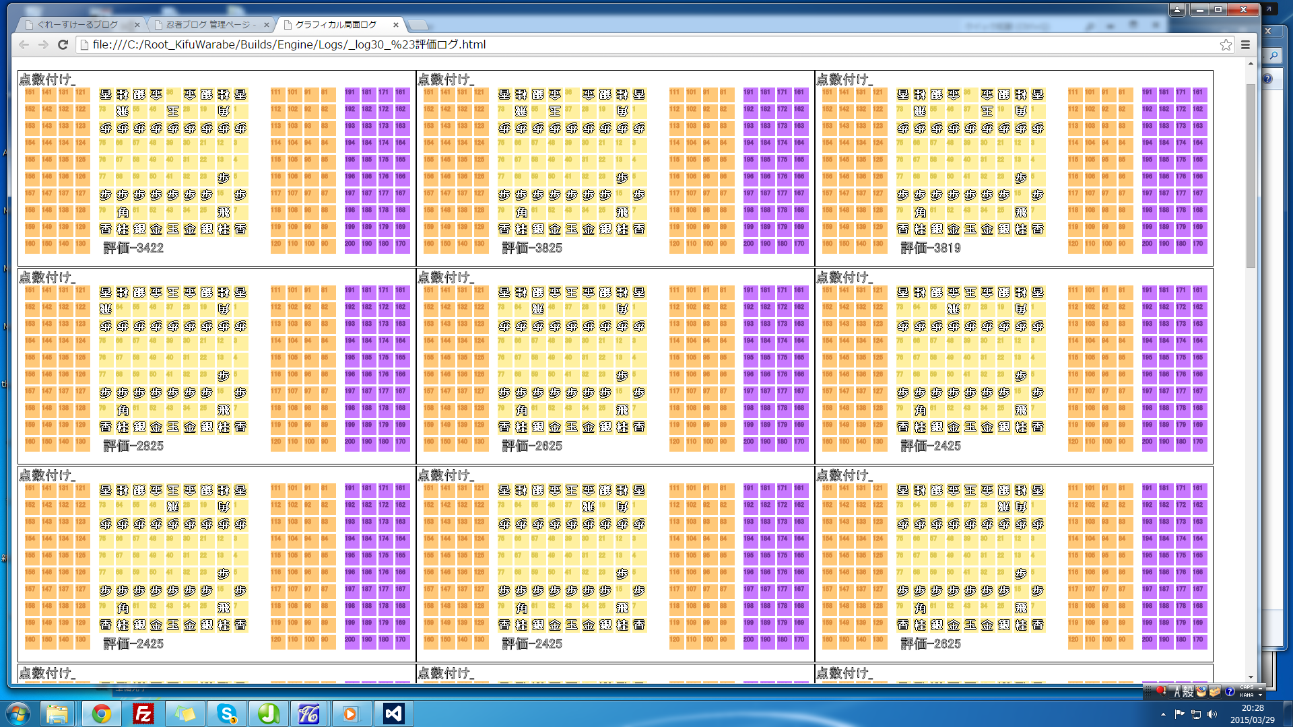This screenshot has width=1293, height=727.
Task: Switch to the くれーすけーるブログ tab
Action: coord(77,25)
